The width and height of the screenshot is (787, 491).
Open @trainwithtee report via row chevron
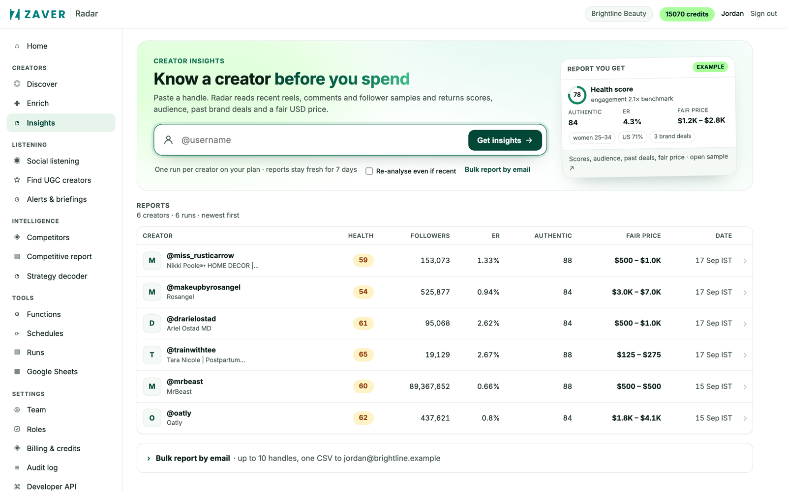(x=745, y=355)
